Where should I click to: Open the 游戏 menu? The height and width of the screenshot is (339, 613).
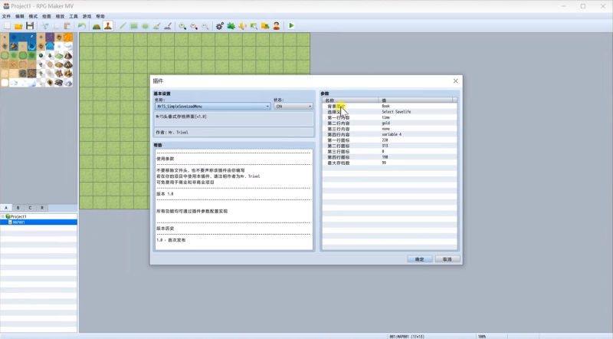pyautogui.click(x=87, y=16)
